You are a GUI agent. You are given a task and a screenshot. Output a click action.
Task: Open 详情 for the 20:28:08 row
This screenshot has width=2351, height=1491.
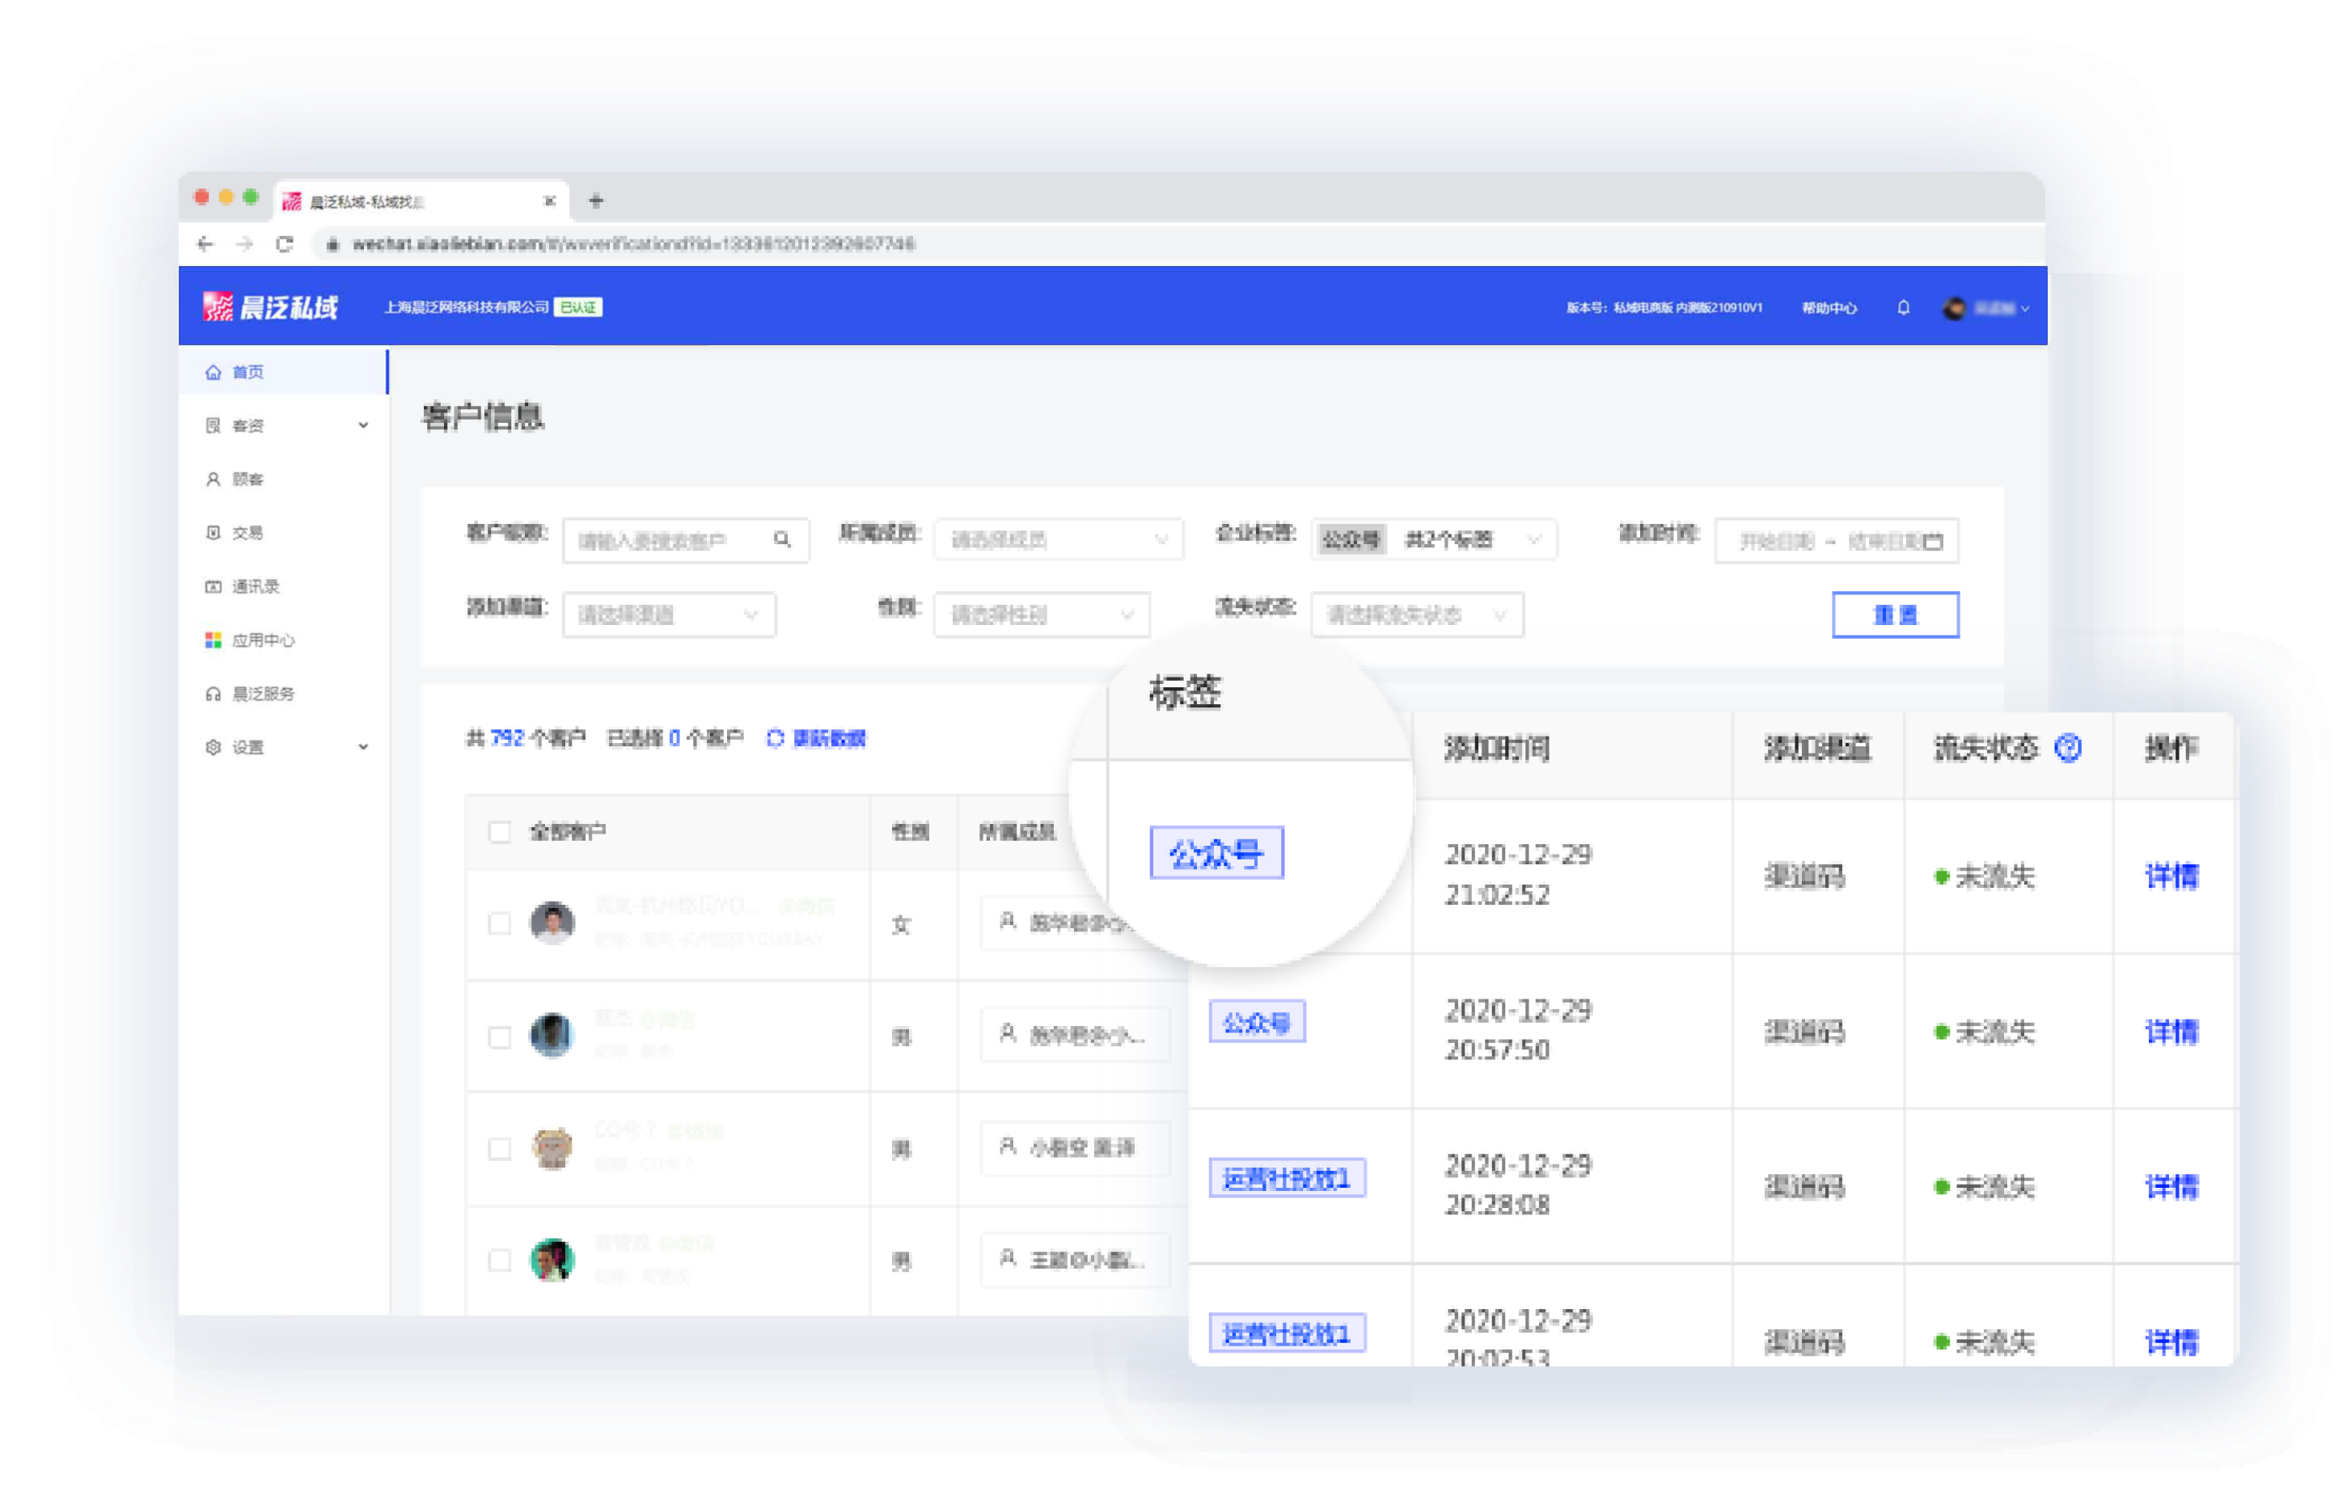(2171, 1187)
